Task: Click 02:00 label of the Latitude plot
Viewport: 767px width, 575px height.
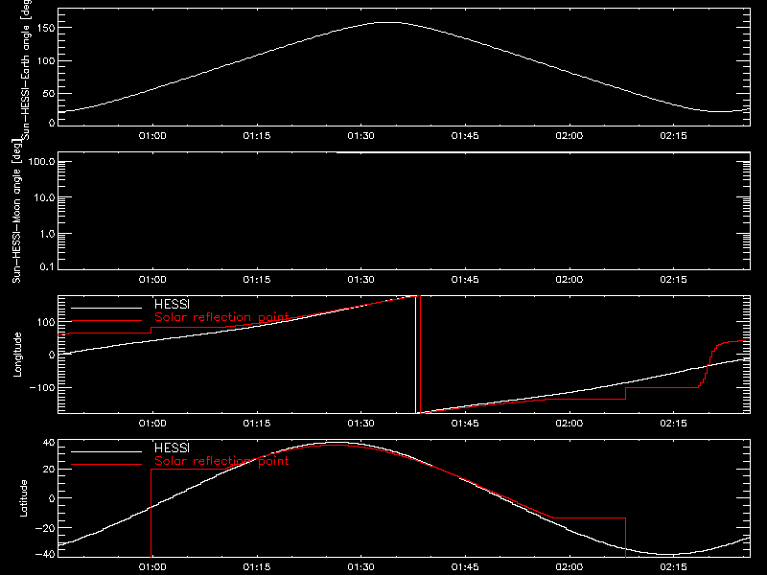Action: (x=569, y=567)
